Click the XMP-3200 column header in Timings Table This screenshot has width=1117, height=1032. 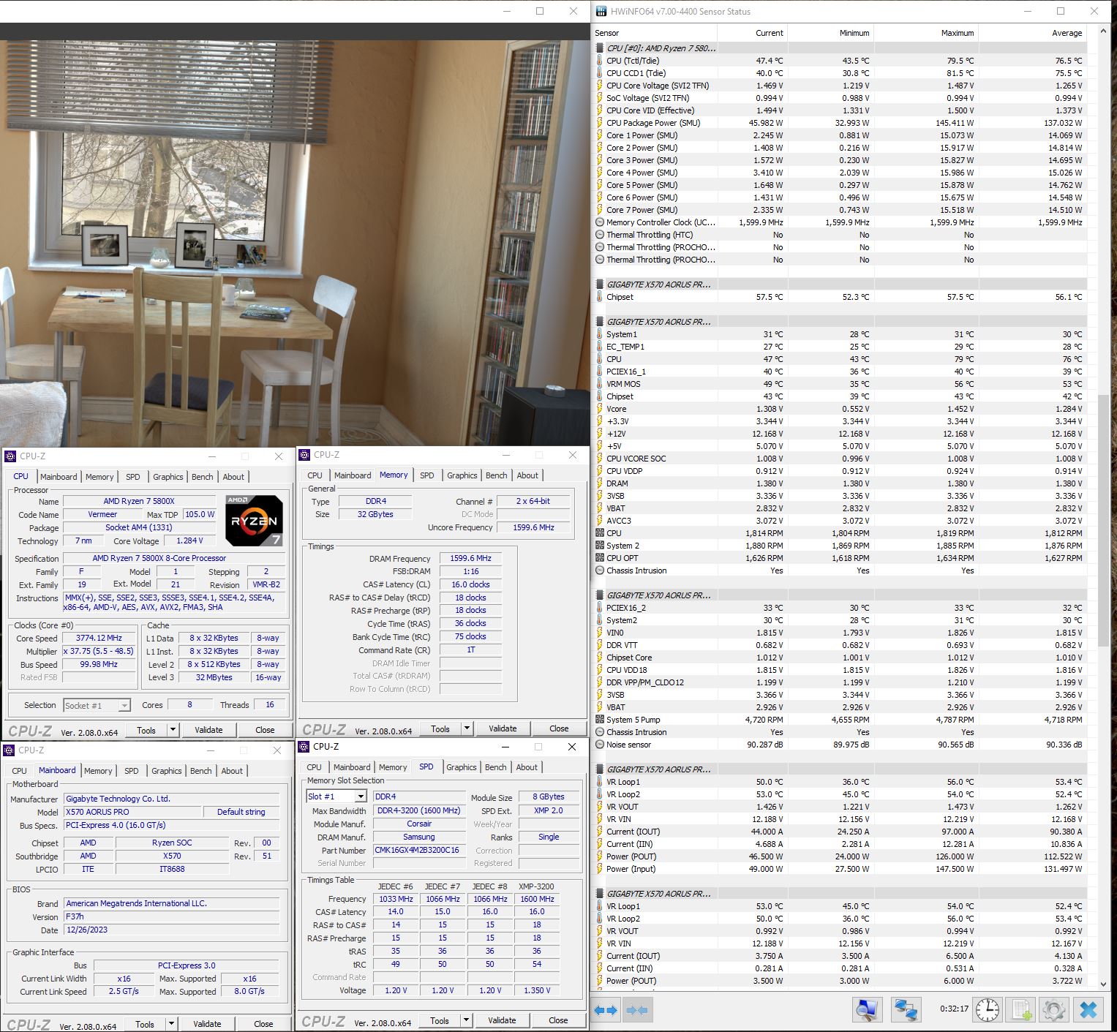click(536, 886)
